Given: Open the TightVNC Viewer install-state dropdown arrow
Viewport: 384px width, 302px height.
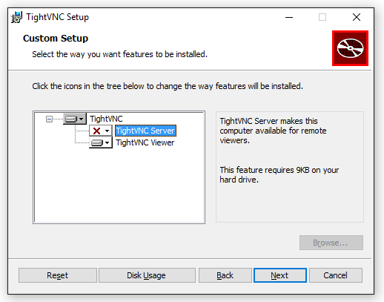Looking at the screenshot, I should pos(107,142).
